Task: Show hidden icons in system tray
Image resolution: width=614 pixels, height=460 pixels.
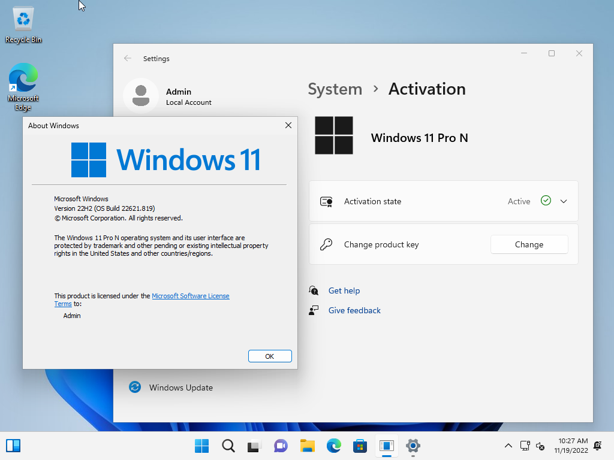Action: point(508,446)
